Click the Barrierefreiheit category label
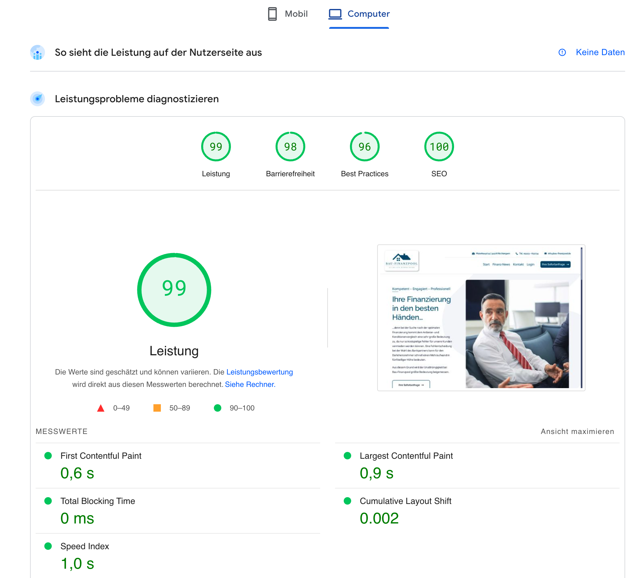The height and width of the screenshot is (578, 636). [x=290, y=174]
